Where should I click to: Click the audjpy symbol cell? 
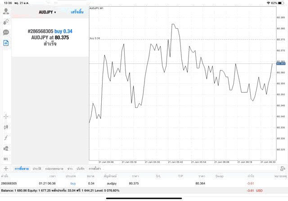[112, 183]
